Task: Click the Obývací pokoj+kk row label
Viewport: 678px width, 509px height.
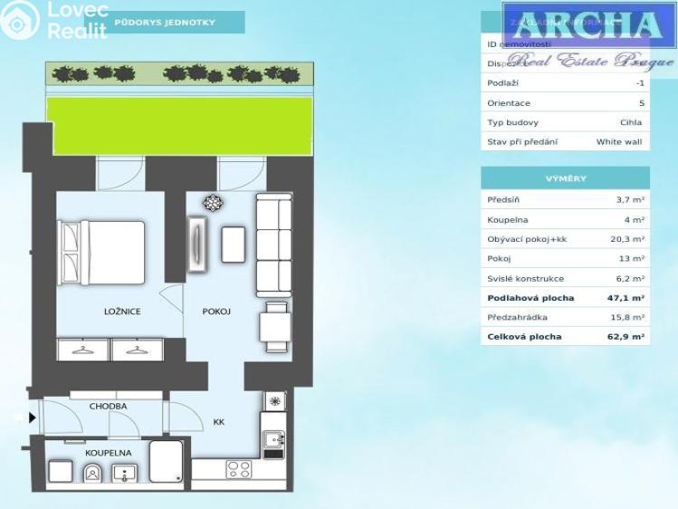Action: coord(527,239)
